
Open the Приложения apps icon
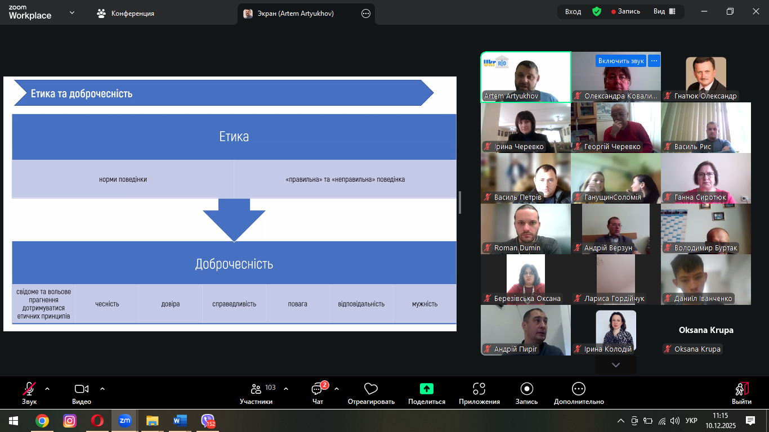479,389
